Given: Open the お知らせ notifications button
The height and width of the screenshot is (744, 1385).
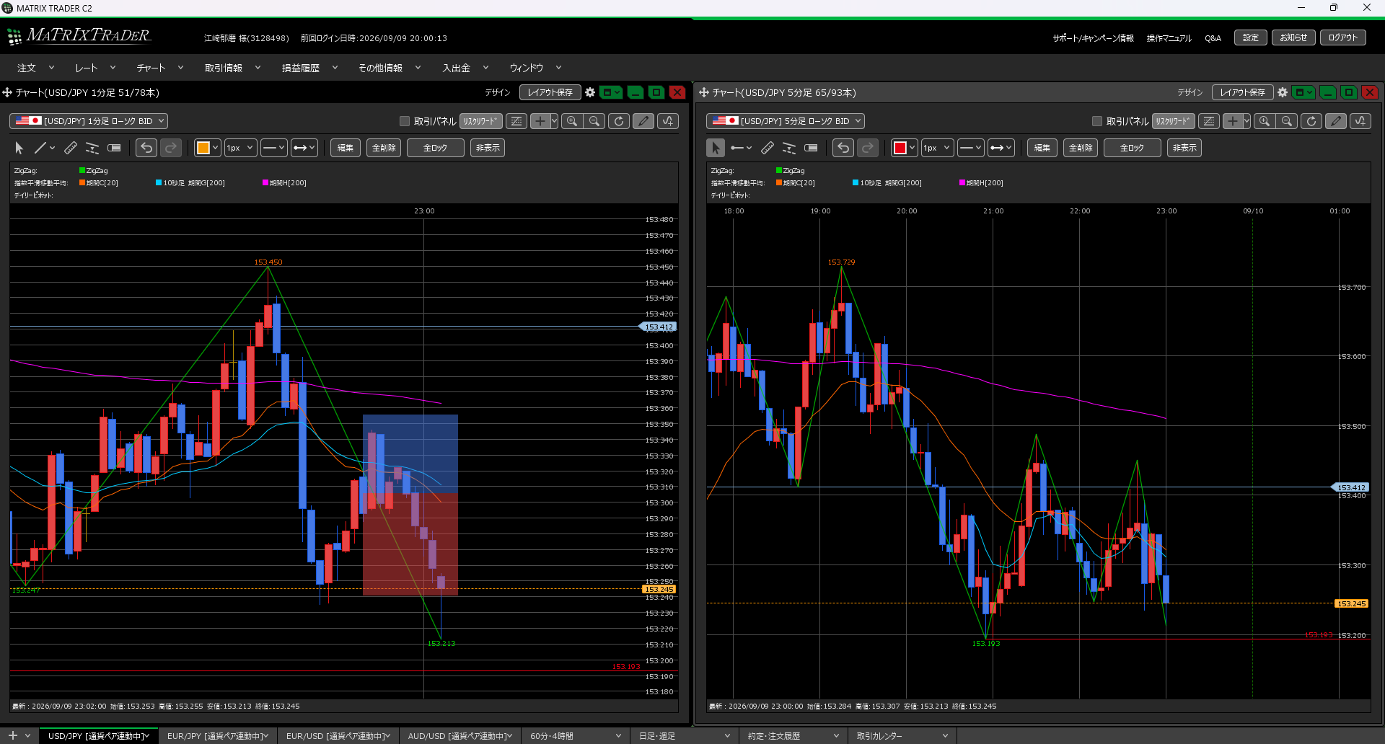Looking at the screenshot, I should point(1293,37).
